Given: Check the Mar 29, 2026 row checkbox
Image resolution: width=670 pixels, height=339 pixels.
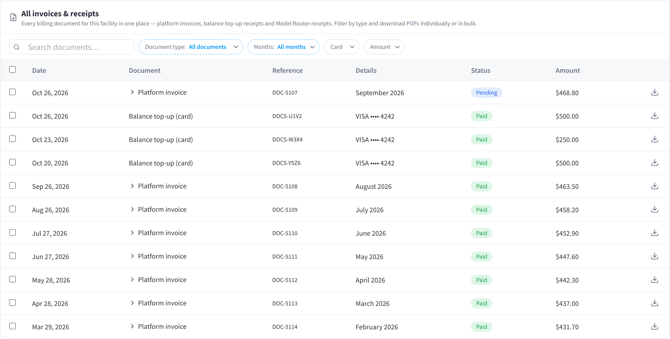Looking at the screenshot, I should pyautogui.click(x=12, y=326).
